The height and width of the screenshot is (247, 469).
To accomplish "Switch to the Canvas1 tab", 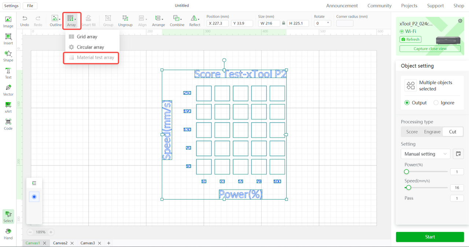I will [33, 243].
